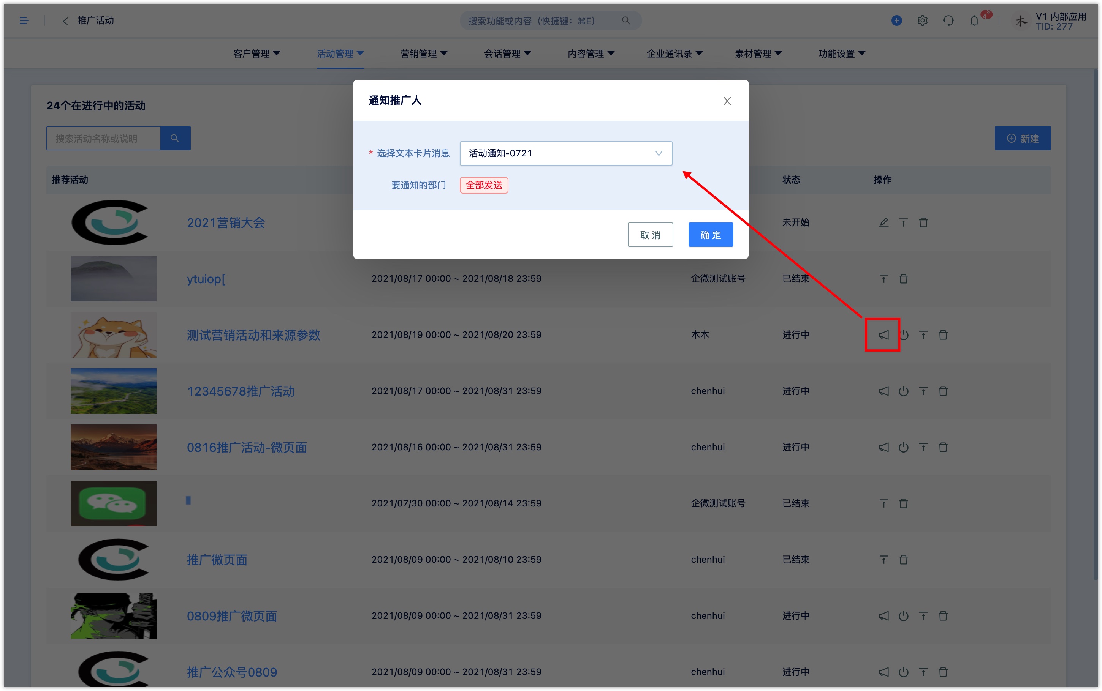The width and height of the screenshot is (1102, 691).
Task: Focus the 搜索活动名称或说明 input
Action: [103, 138]
